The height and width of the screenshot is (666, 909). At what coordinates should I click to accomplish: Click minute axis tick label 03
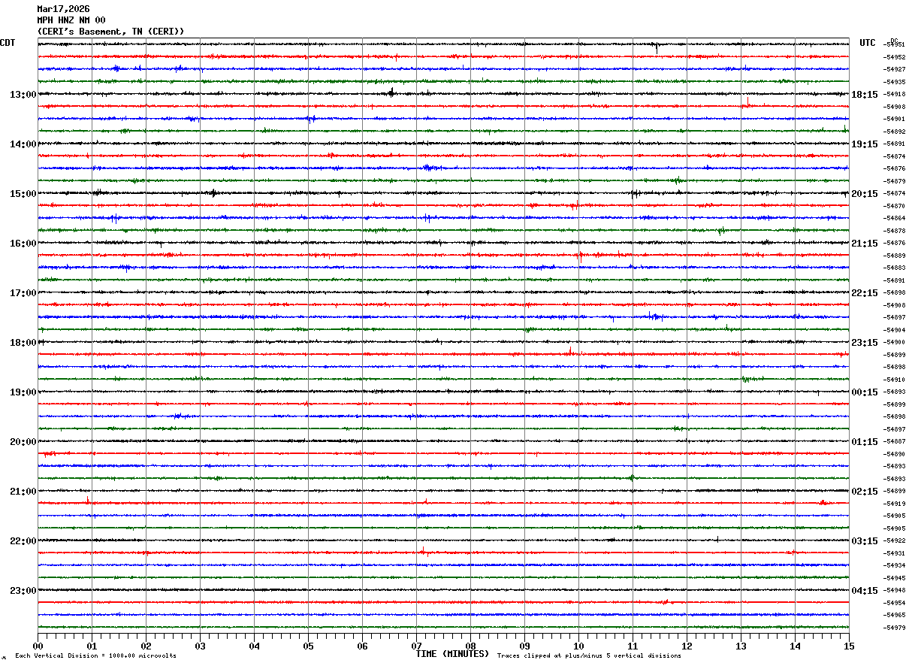coord(200,646)
